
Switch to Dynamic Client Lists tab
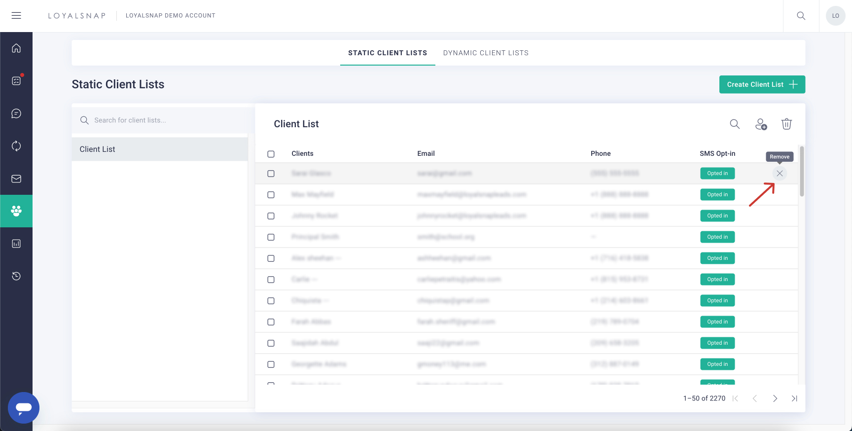tap(486, 53)
